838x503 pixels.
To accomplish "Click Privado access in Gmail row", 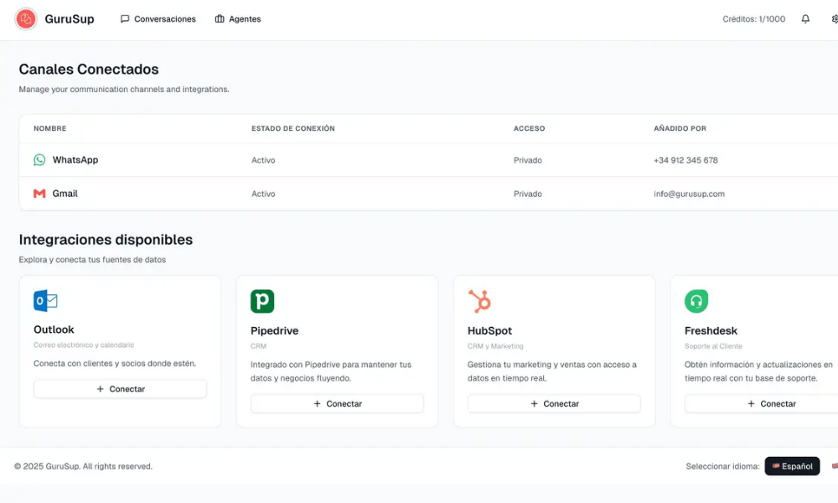I will pos(528,194).
